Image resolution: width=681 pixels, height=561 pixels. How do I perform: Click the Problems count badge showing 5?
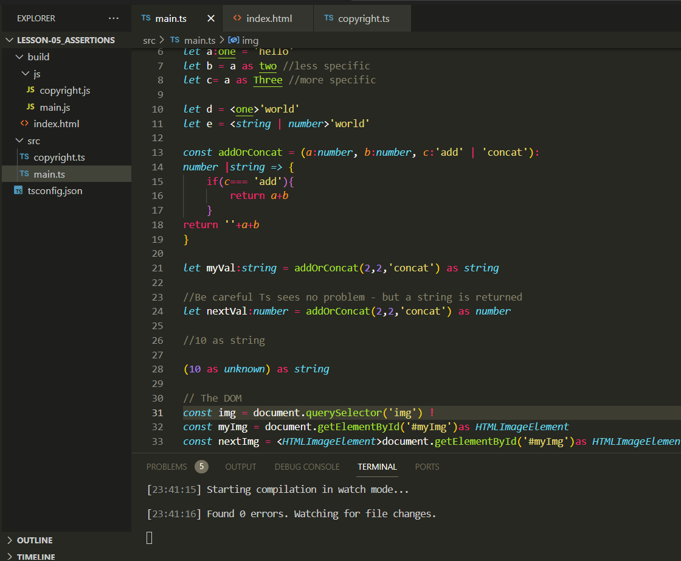tap(201, 467)
